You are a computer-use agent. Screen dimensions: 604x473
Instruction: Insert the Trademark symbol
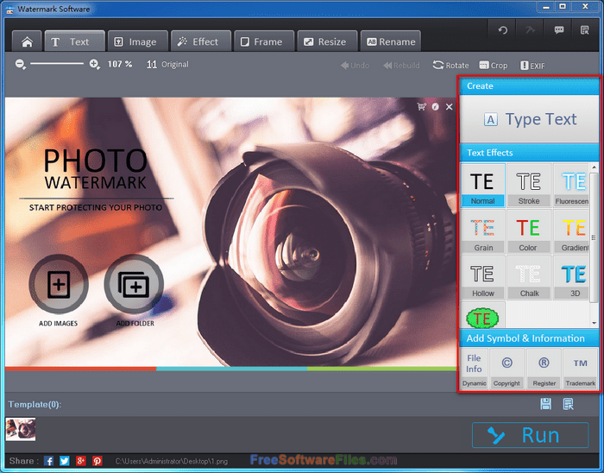point(580,369)
